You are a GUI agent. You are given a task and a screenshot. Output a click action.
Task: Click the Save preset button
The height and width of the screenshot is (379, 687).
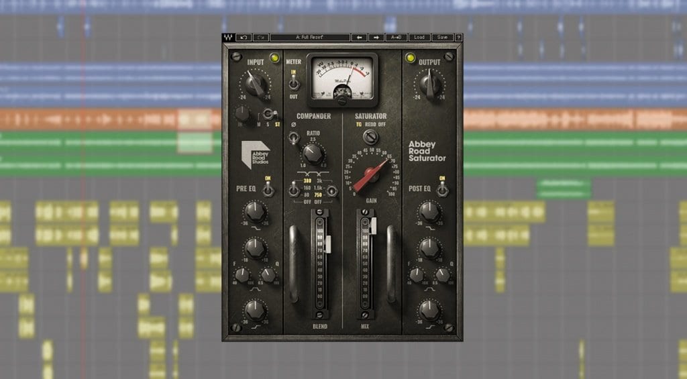[x=441, y=38]
